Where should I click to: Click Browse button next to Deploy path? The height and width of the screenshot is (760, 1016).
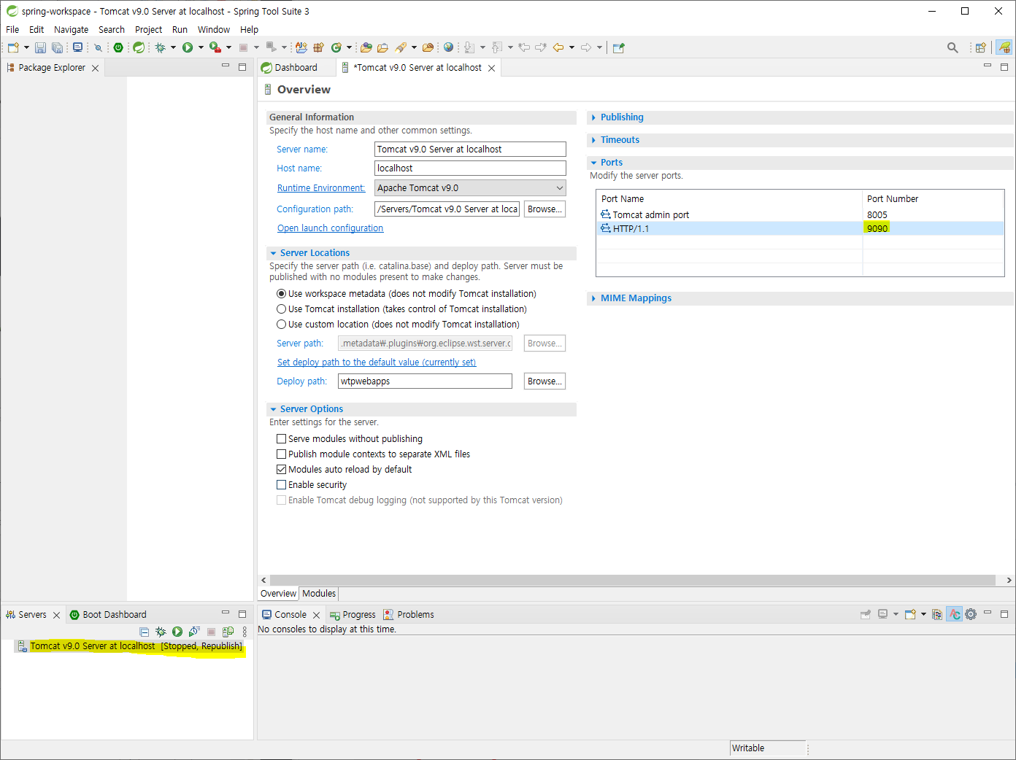[544, 381]
